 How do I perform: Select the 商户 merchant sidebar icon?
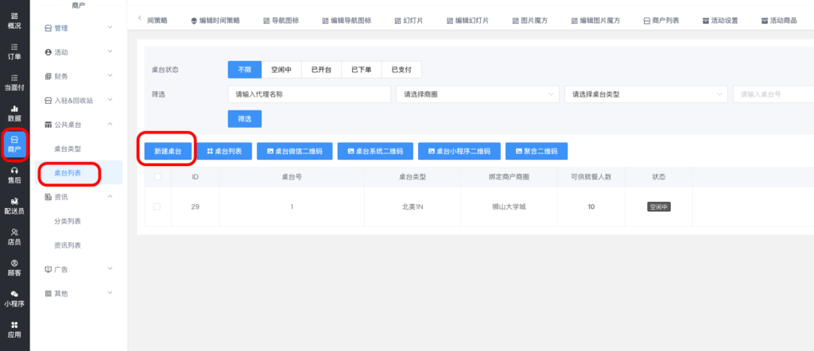[14, 144]
